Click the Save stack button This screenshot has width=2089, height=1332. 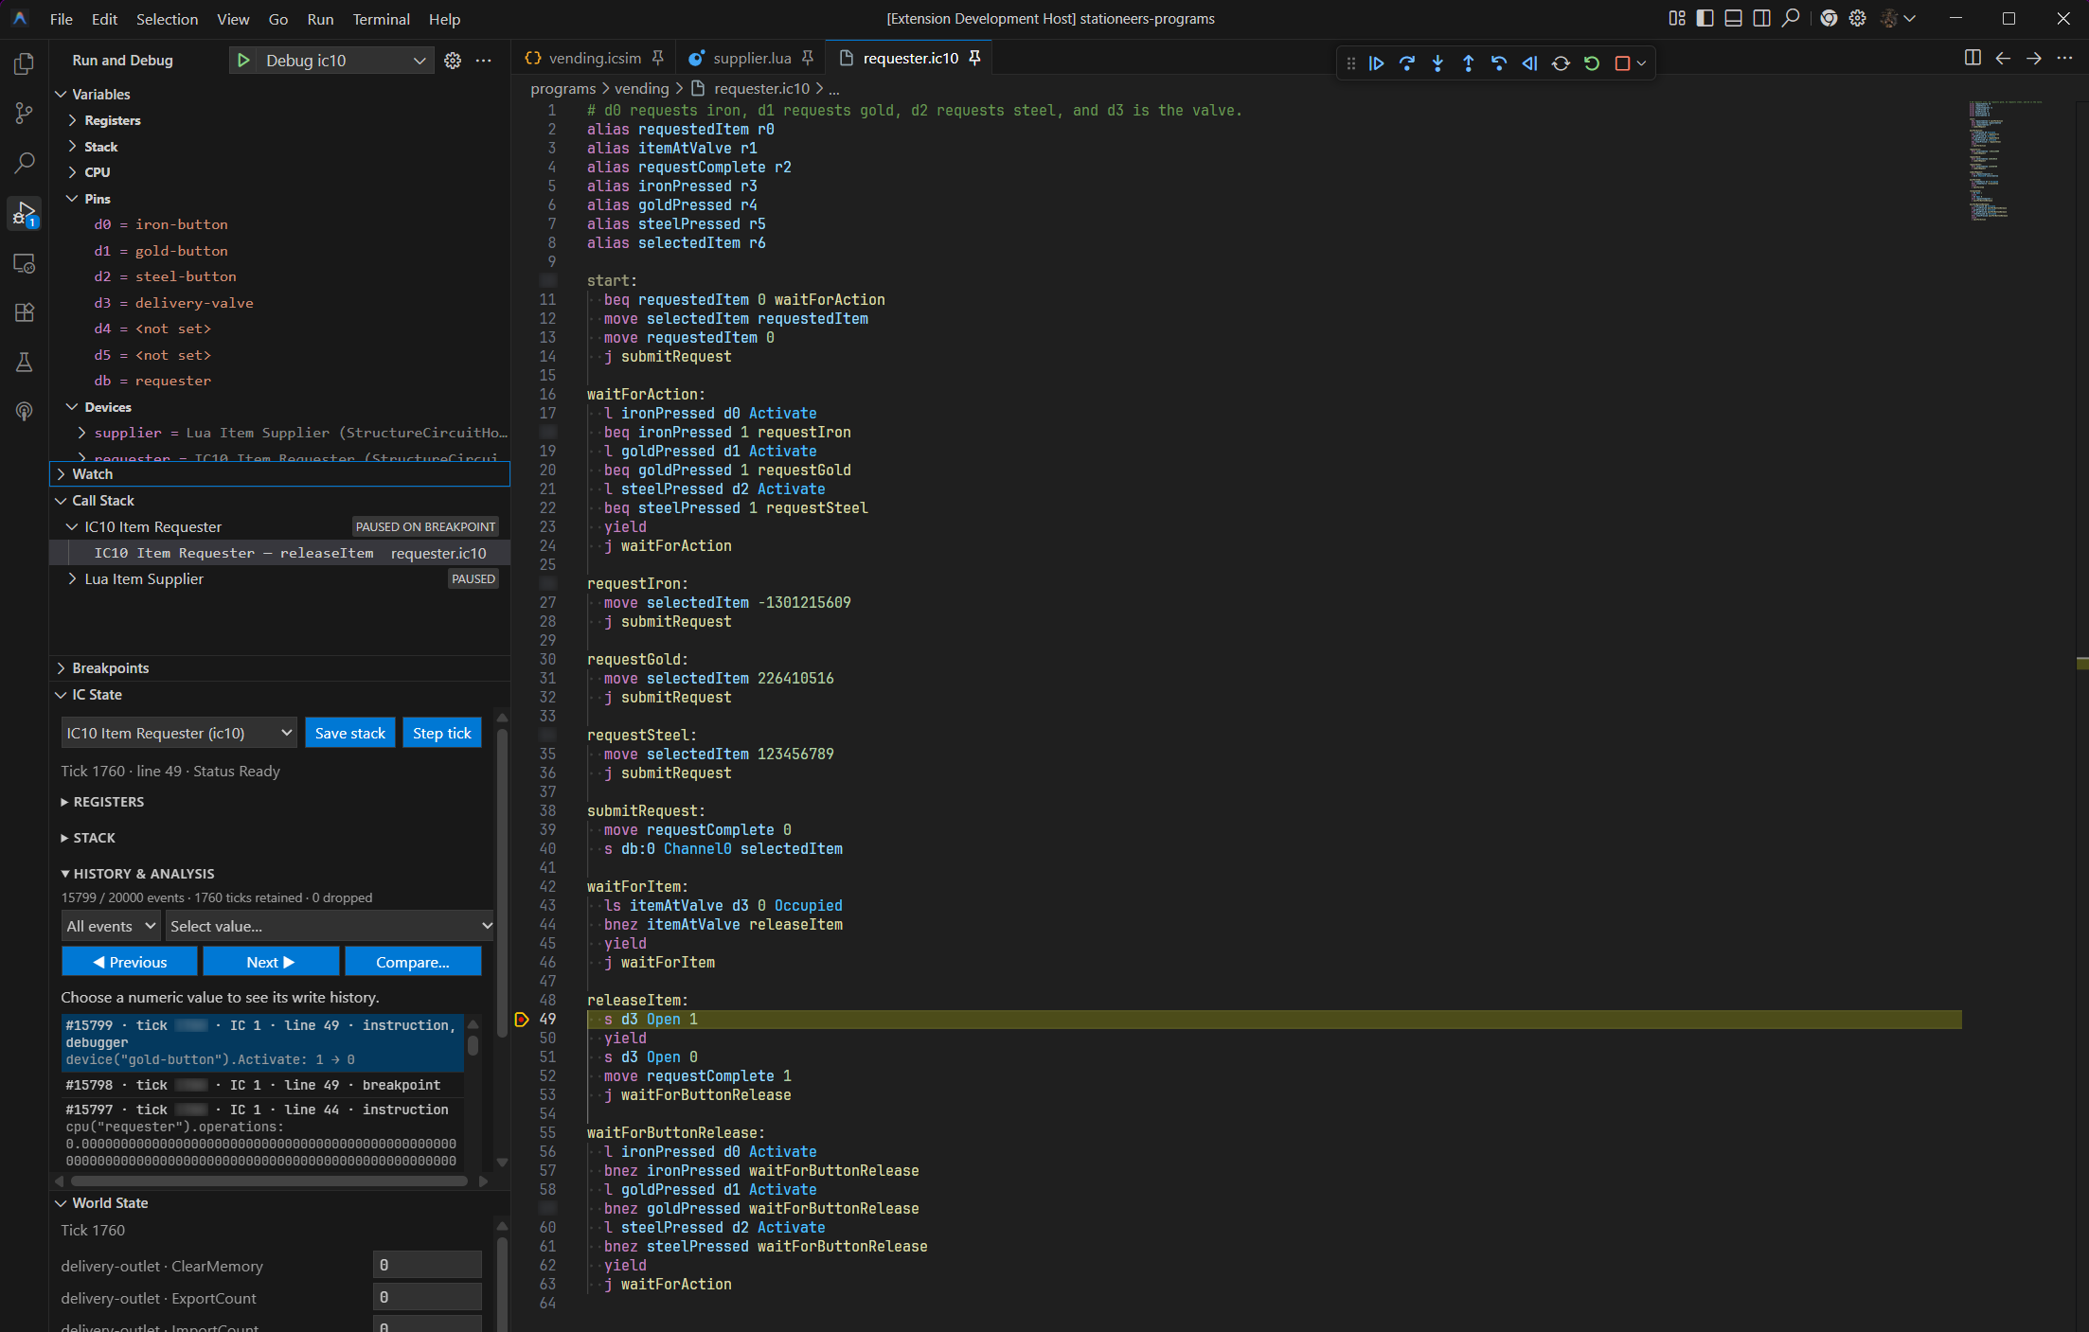click(350, 734)
